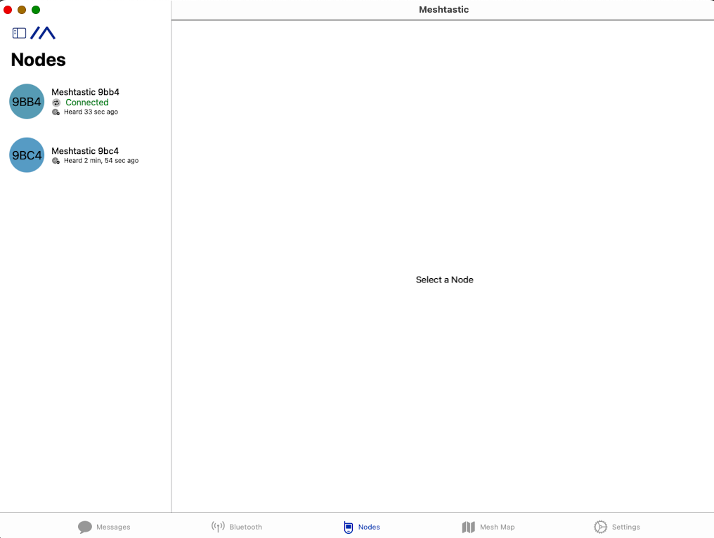The height and width of the screenshot is (538, 714).
Task: Click the green Connected status text
Action: (x=87, y=103)
